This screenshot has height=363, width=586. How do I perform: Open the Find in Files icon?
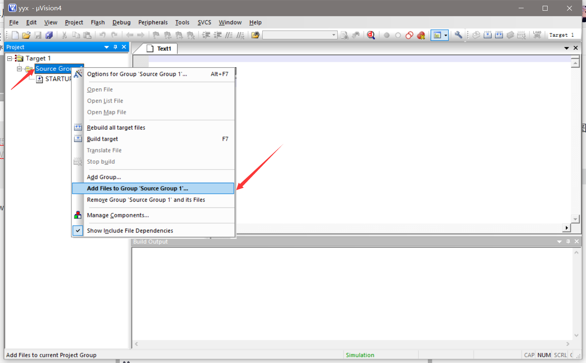tap(255, 35)
